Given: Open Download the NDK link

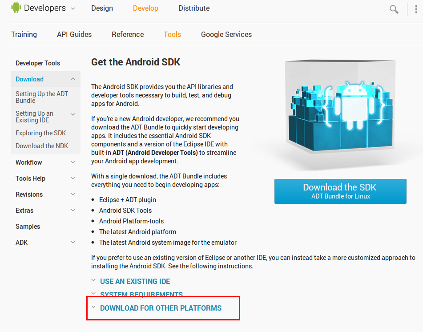Looking at the screenshot, I should point(42,146).
